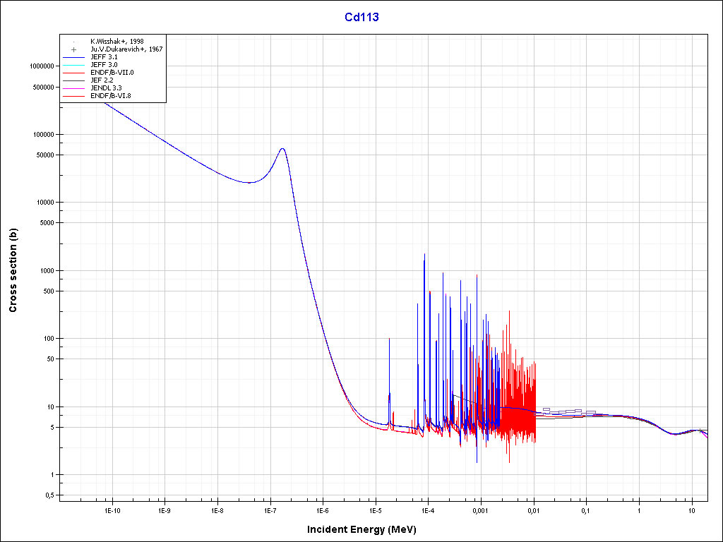Screen dimensions: 723x542
Task: Click the cyan JEFF 3.0 line swatch
Action: pos(73,65)
